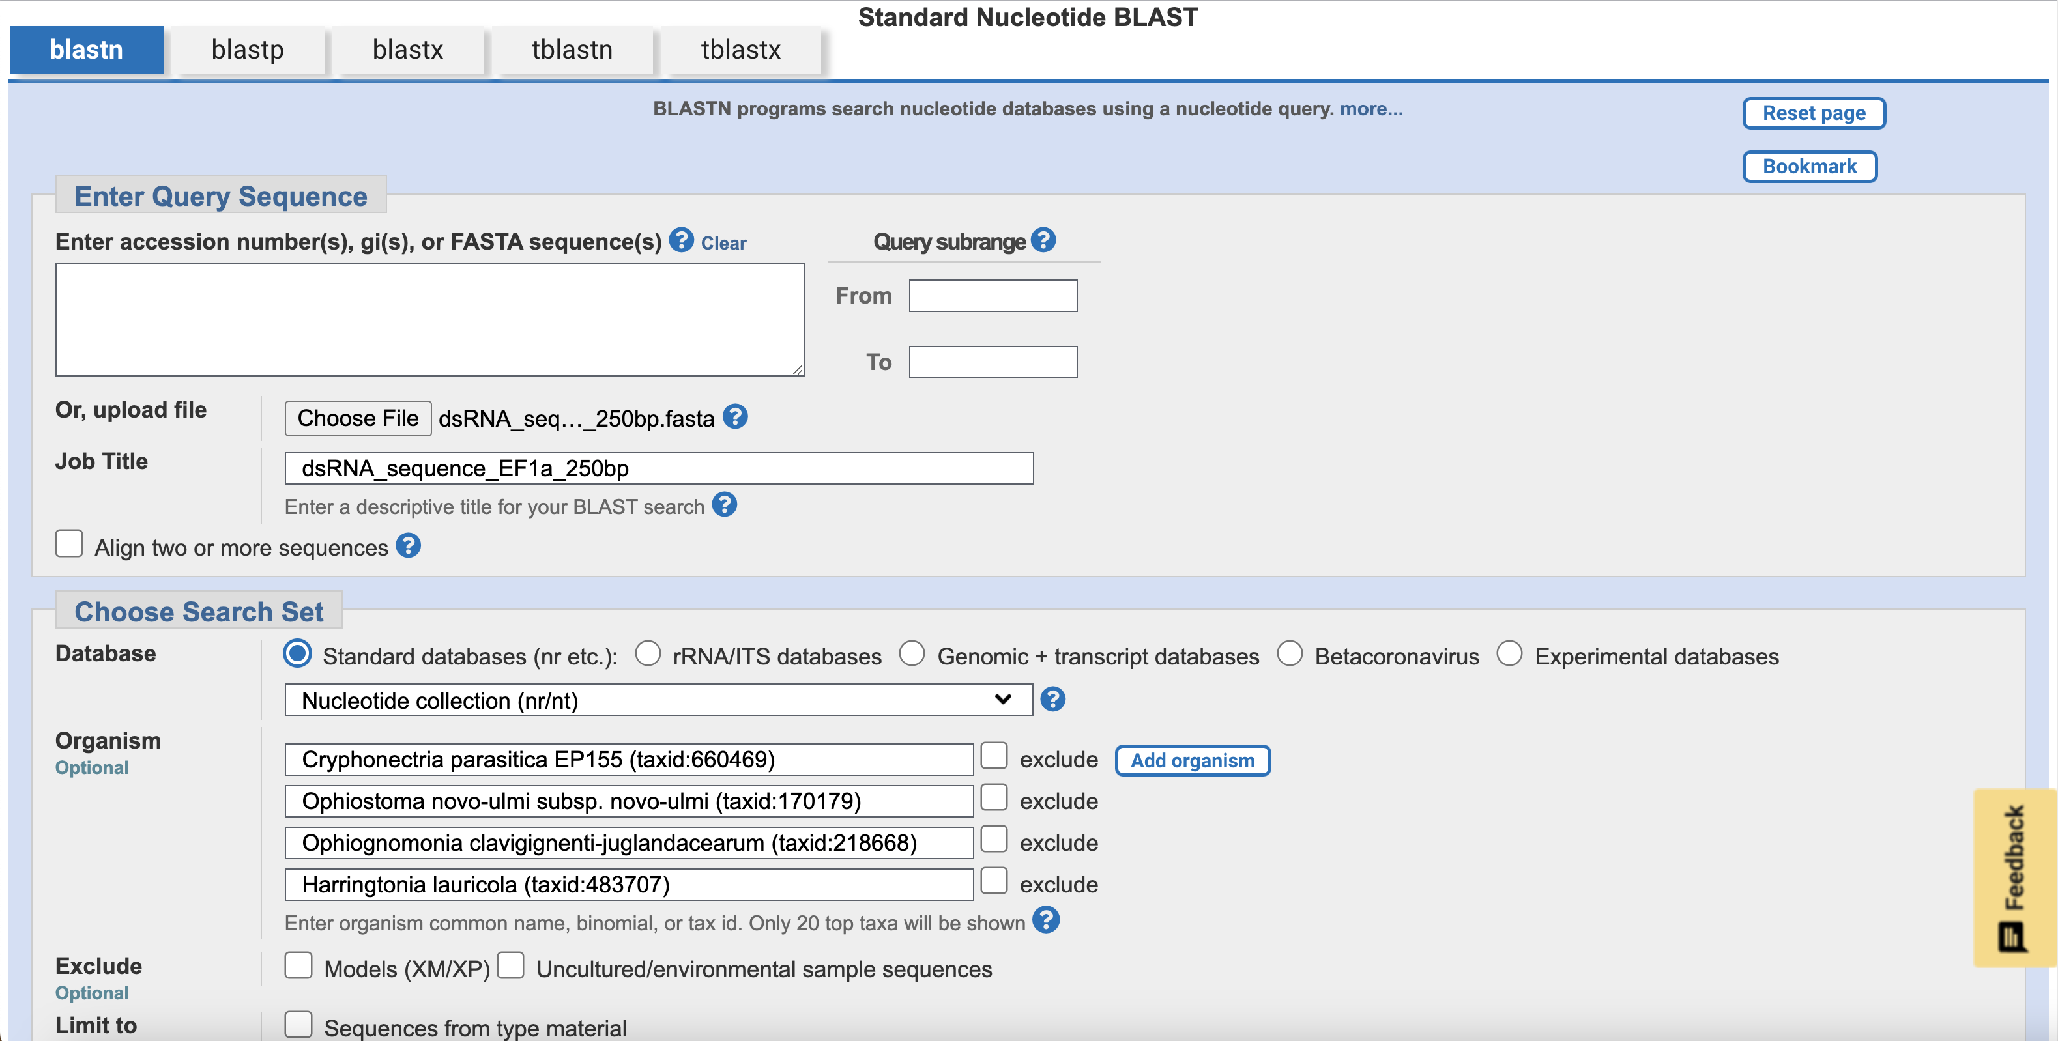The width and height of the screenshot is (2058, 1041).
Task: Open help icon beside FASTA sequence label
Action: (680, 240)
